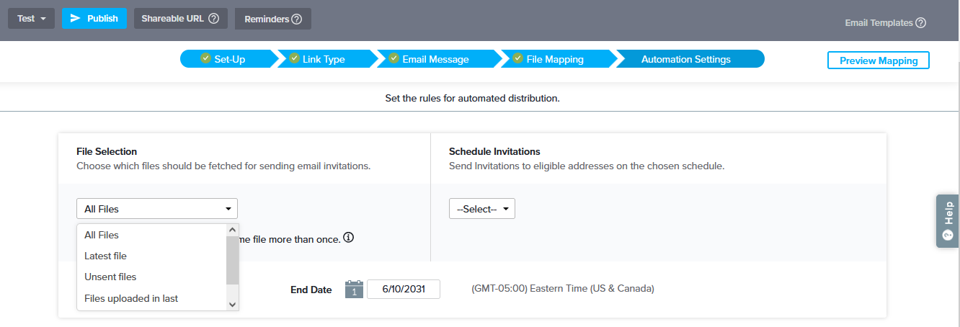Choose 'Latest file' from the list

(105, 256)
